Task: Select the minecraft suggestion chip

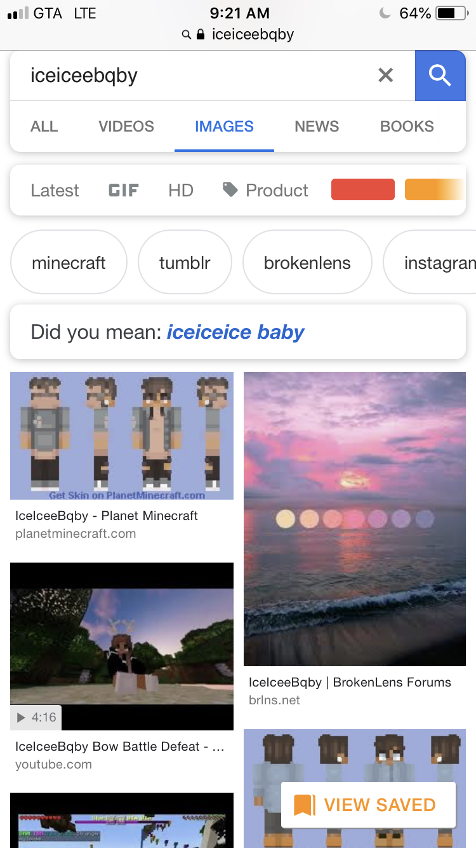Action: (69, 263)
